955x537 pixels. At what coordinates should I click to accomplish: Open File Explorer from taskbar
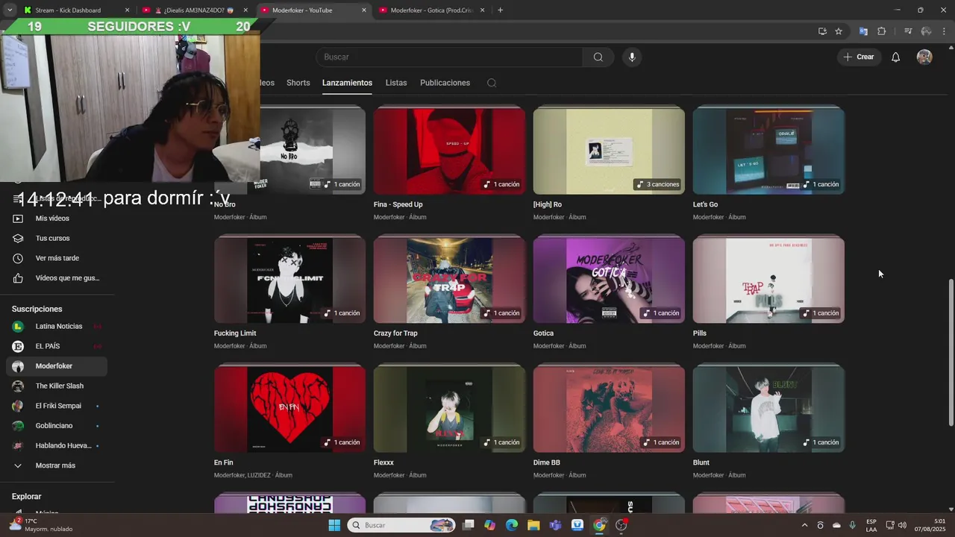coord(533,525)
